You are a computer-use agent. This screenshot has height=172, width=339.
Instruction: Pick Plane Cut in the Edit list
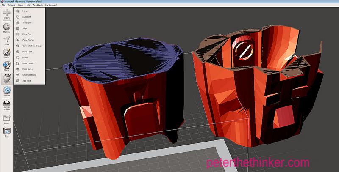[30, 34]
